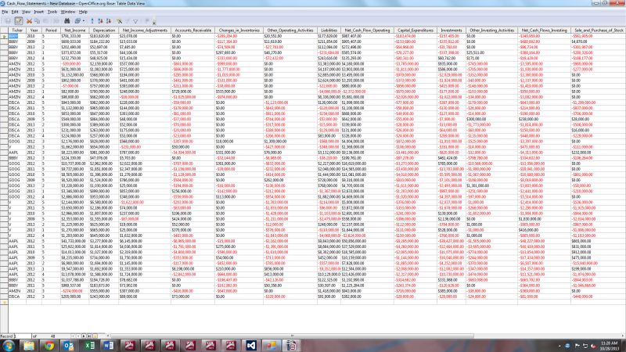Select the Capital_Expenditures column header

point(416,31)
